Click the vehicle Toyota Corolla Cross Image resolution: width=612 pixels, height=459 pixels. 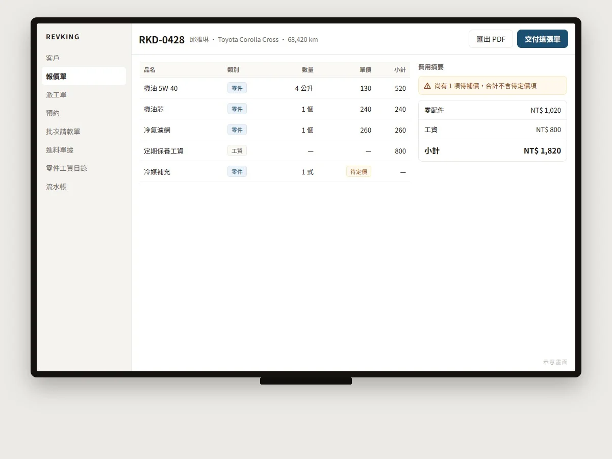pyautogui.click(x=248, y=39)
